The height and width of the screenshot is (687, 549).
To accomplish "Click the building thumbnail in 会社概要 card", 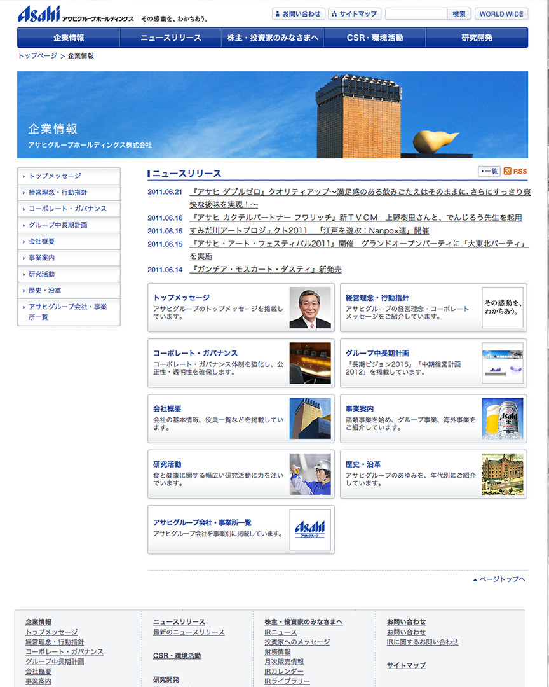I will click(310, 419).
